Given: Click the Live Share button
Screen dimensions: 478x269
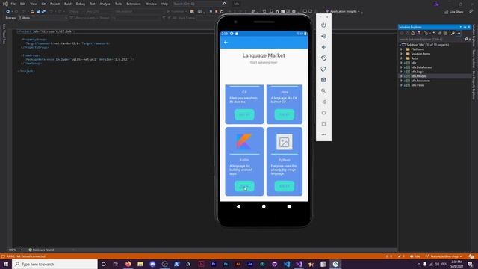Looking at the screenshot, I should click(x=453, y=12).
